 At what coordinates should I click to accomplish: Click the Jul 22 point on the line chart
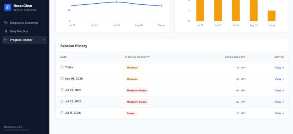[x=95, y=4]
